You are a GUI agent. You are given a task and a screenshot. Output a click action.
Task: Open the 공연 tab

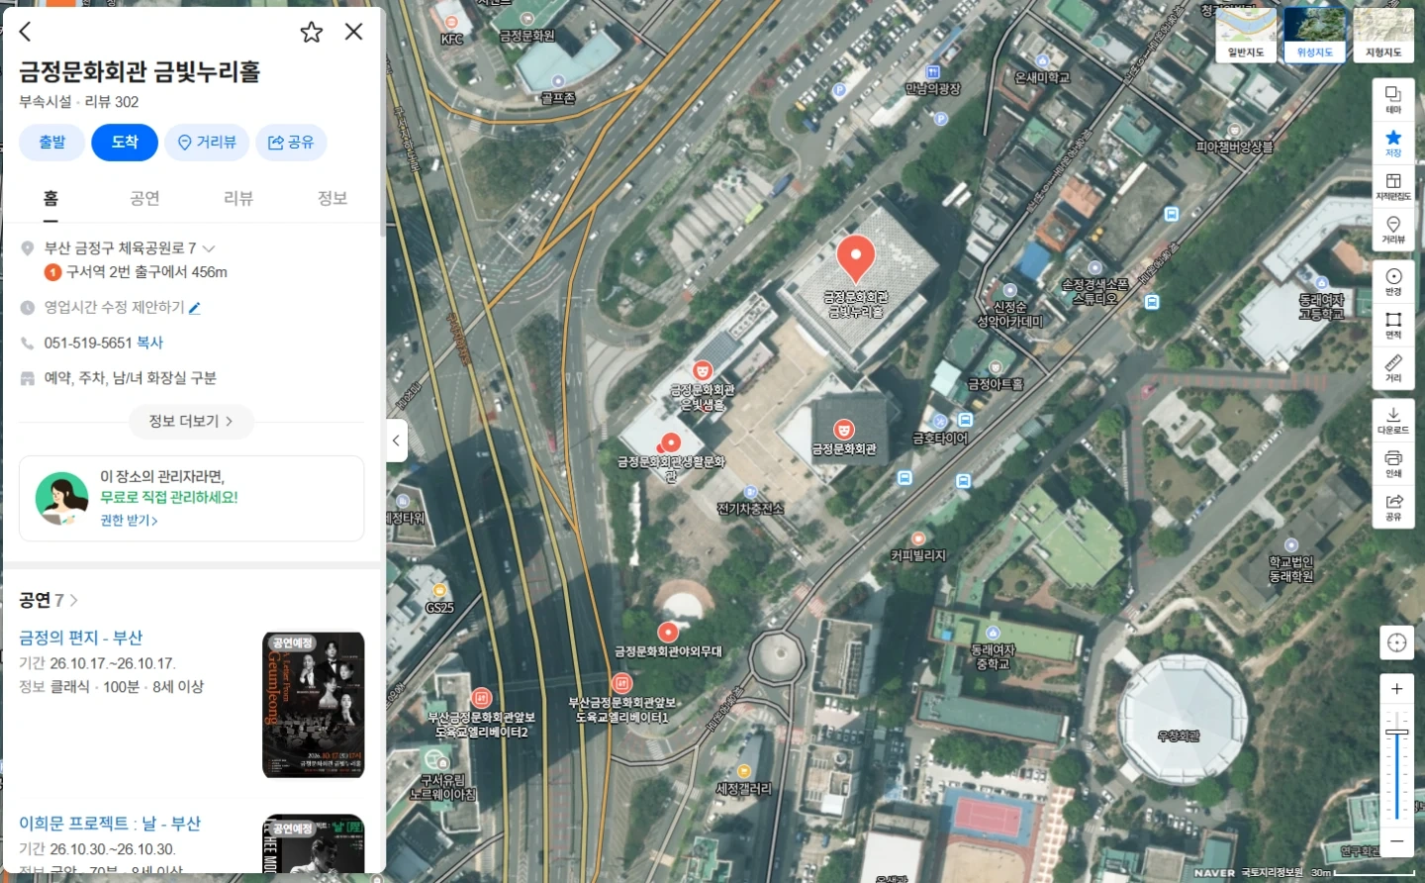pos(144,199)
